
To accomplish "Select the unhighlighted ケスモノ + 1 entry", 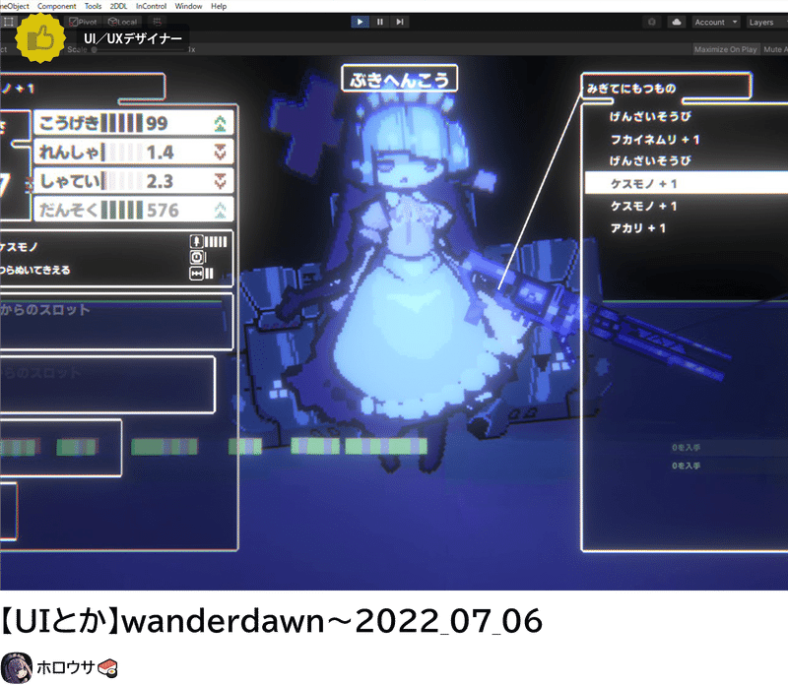I will [643, 206].
